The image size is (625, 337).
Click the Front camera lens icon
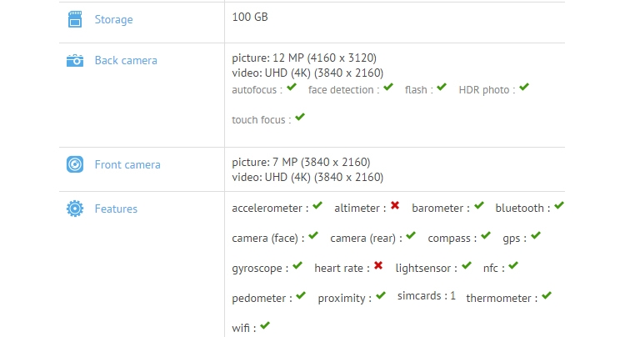tap(75, 164)
